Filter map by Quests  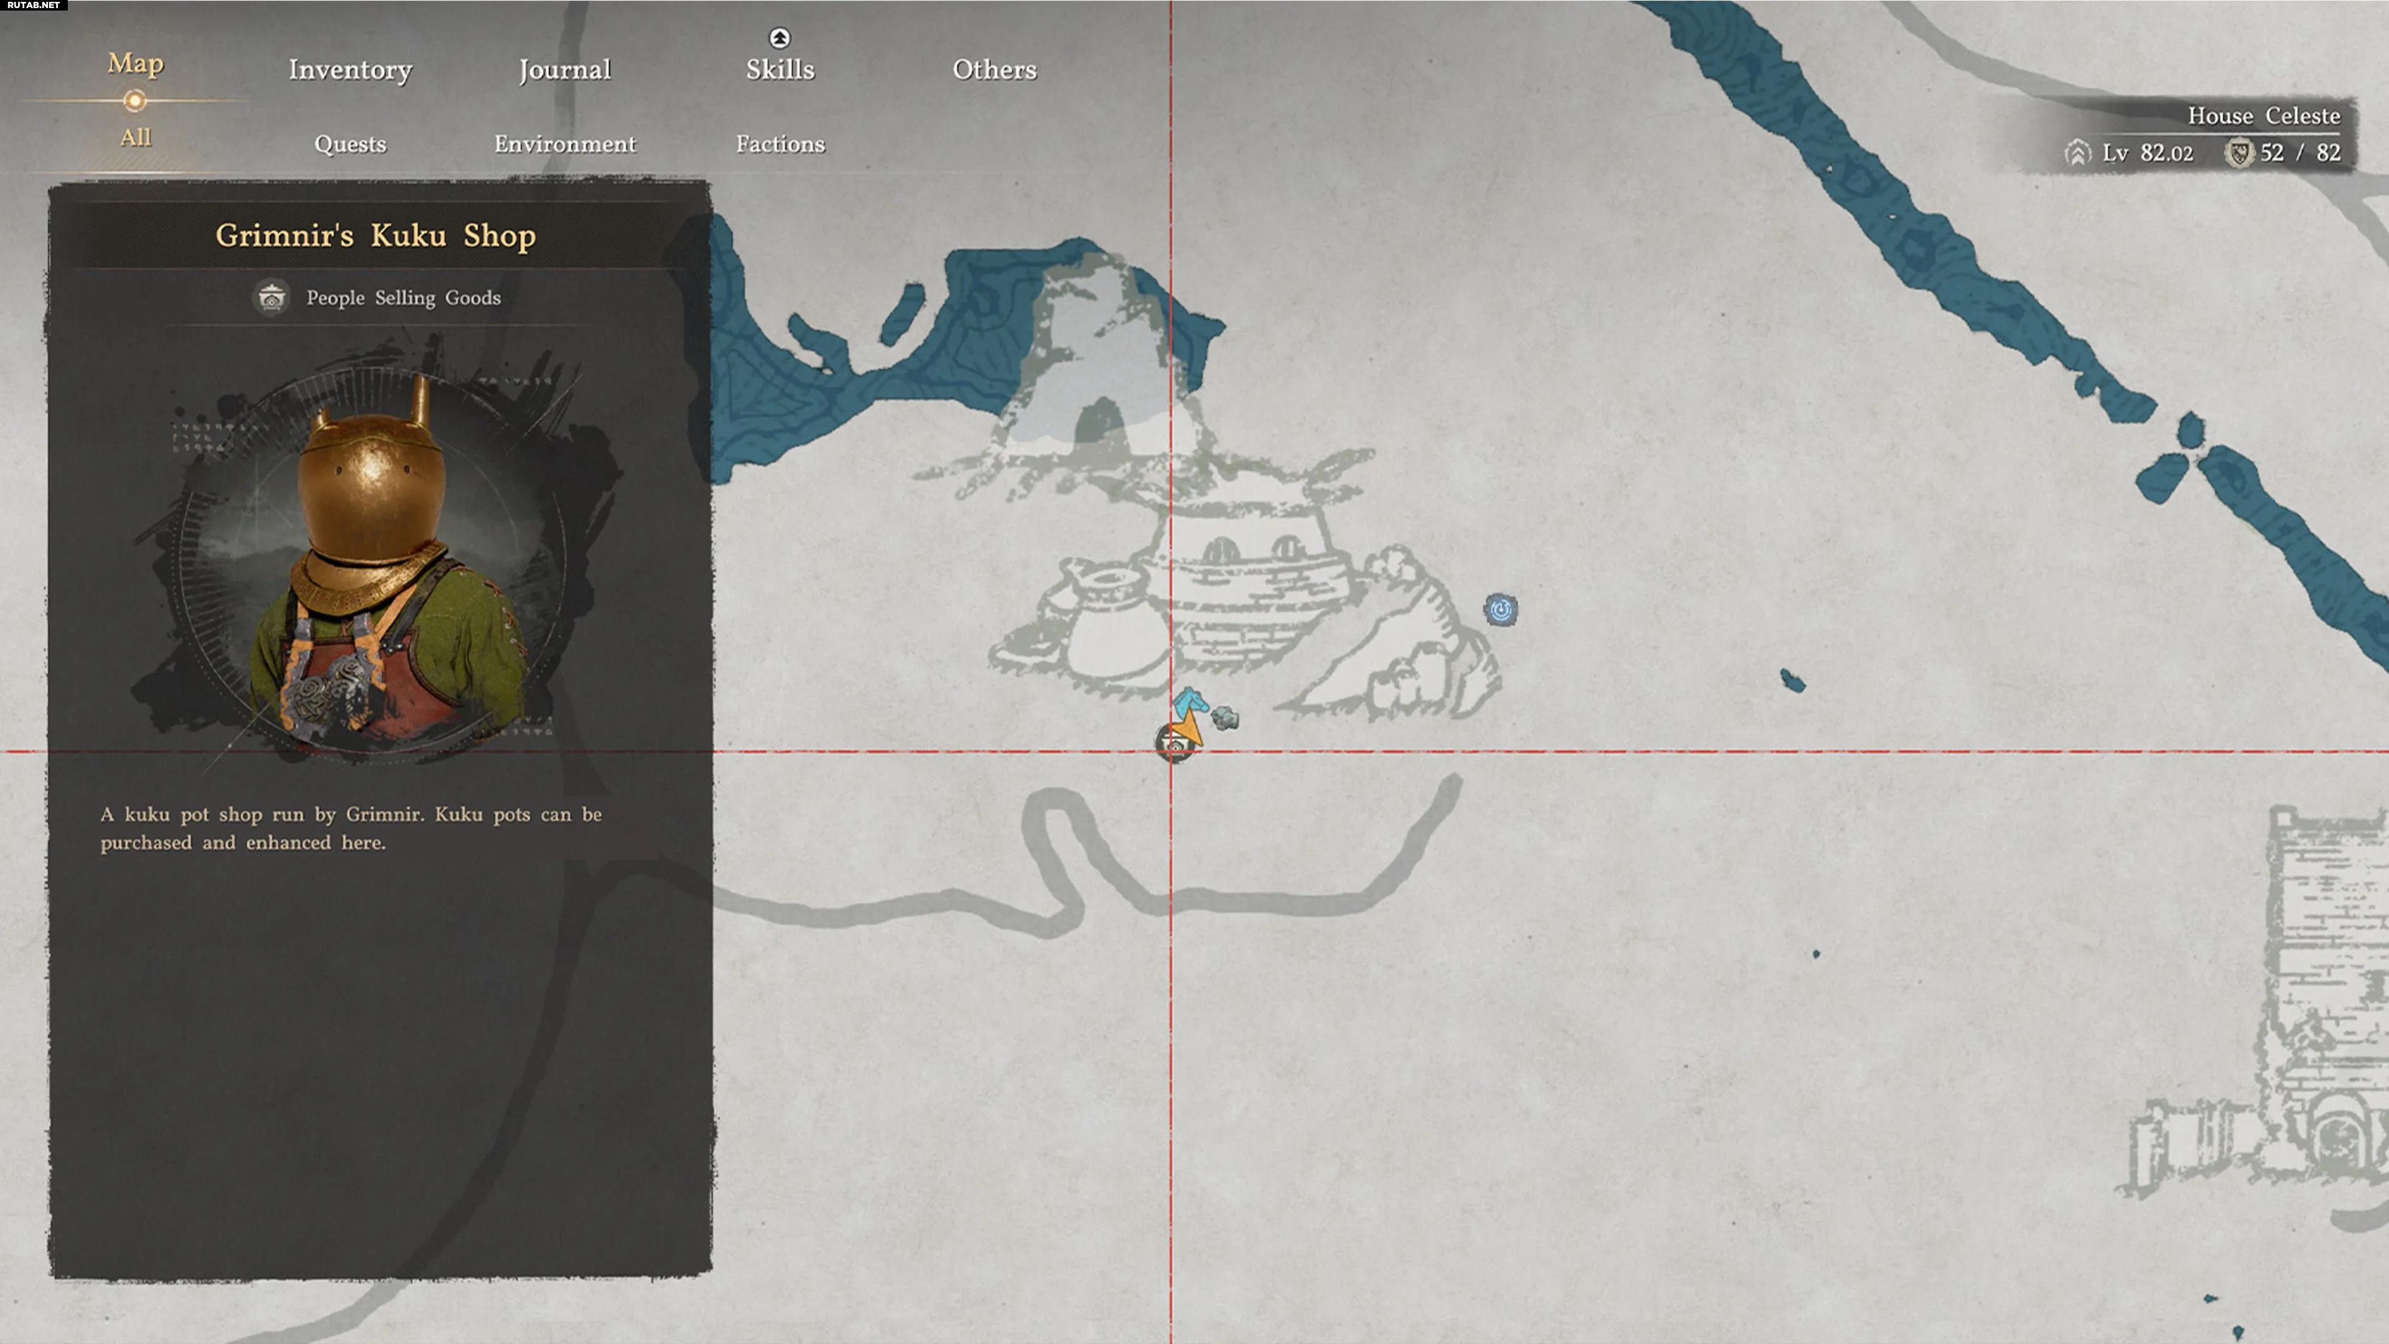[350, 144]
